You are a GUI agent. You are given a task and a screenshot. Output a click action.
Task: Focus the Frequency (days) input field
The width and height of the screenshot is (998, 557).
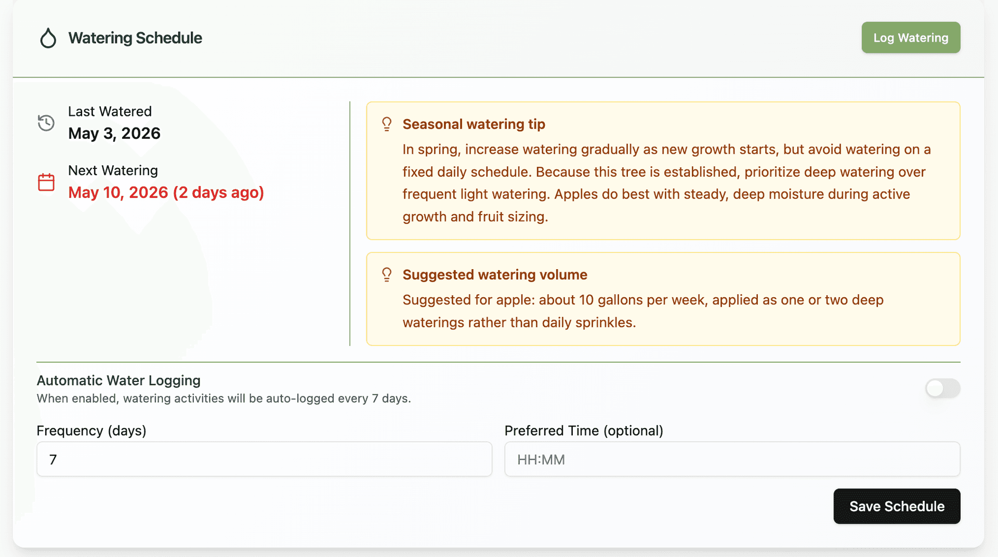click(264, 459)
